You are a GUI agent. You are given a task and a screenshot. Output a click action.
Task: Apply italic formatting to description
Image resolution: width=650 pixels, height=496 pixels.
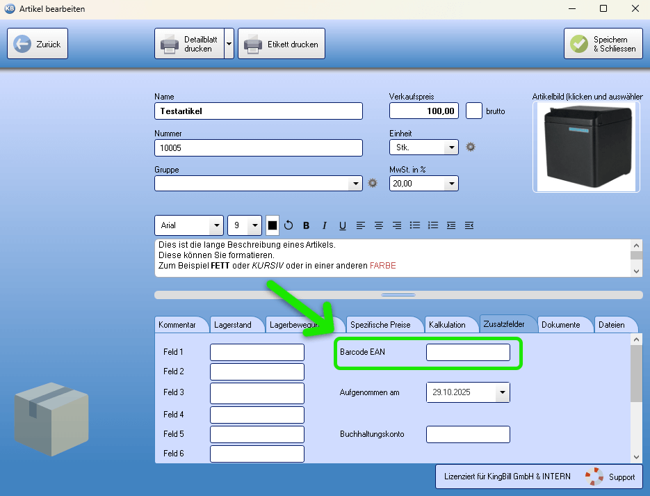coord(324,225)
